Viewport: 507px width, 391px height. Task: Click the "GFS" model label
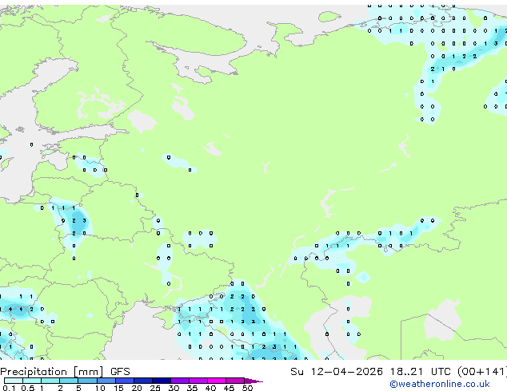(x=120, y=372)
